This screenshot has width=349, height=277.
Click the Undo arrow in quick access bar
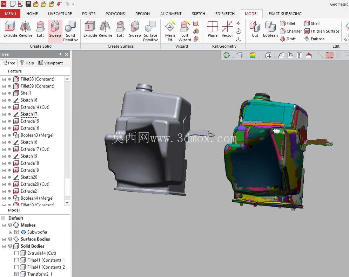tap(59, 4)
